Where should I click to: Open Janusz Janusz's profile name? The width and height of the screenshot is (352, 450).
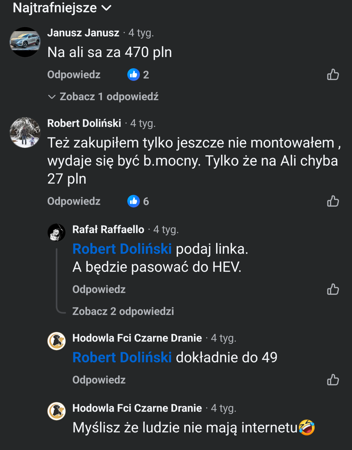[x=83, y=33]
